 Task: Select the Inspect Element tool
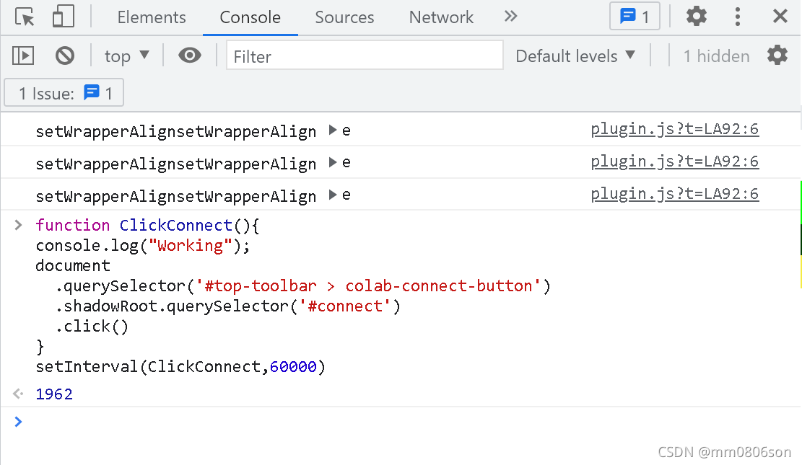(x=22, y=17)
